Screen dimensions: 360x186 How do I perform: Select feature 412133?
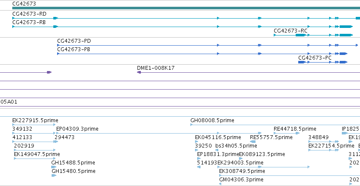coord(22,137)
